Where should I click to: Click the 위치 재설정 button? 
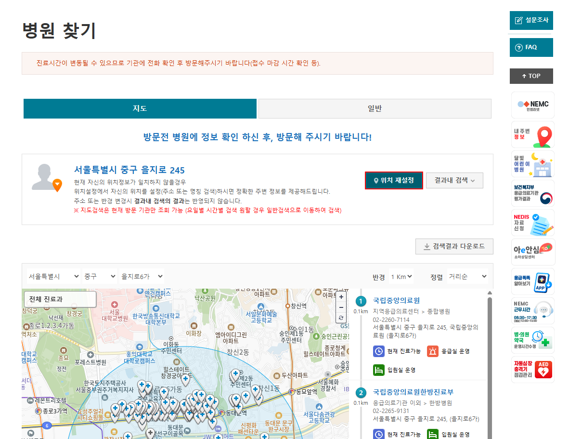(394, 180)
